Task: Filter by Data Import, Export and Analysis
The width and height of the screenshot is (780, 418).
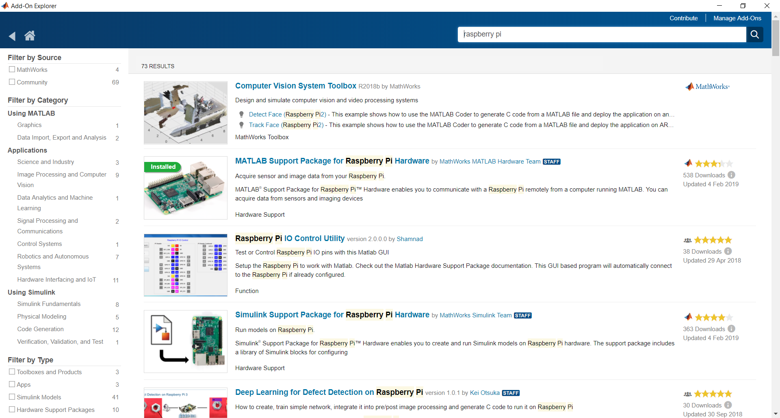Action: tap(62, 138)
